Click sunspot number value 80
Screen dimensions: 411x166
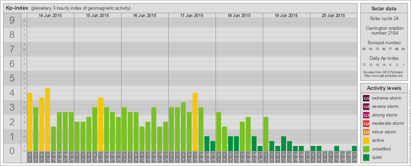tap(384, 49)
